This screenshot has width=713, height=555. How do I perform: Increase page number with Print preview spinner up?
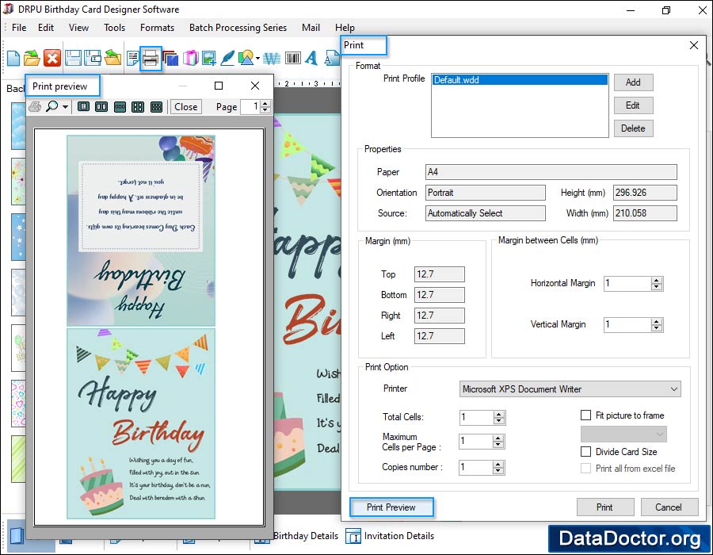coord(265,104)
